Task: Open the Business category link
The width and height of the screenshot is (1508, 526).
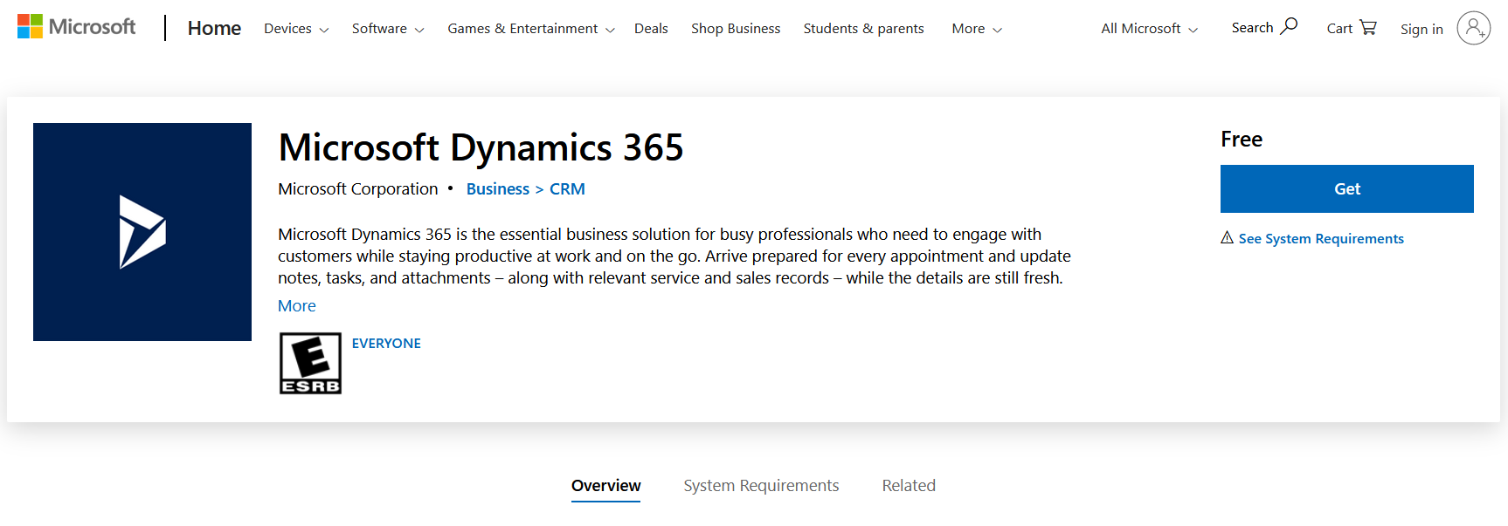Action: point(498,189)
